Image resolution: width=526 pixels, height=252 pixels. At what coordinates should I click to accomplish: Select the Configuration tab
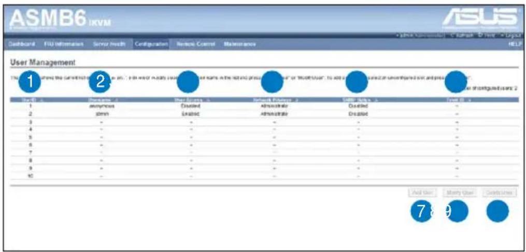coord(151,44)
